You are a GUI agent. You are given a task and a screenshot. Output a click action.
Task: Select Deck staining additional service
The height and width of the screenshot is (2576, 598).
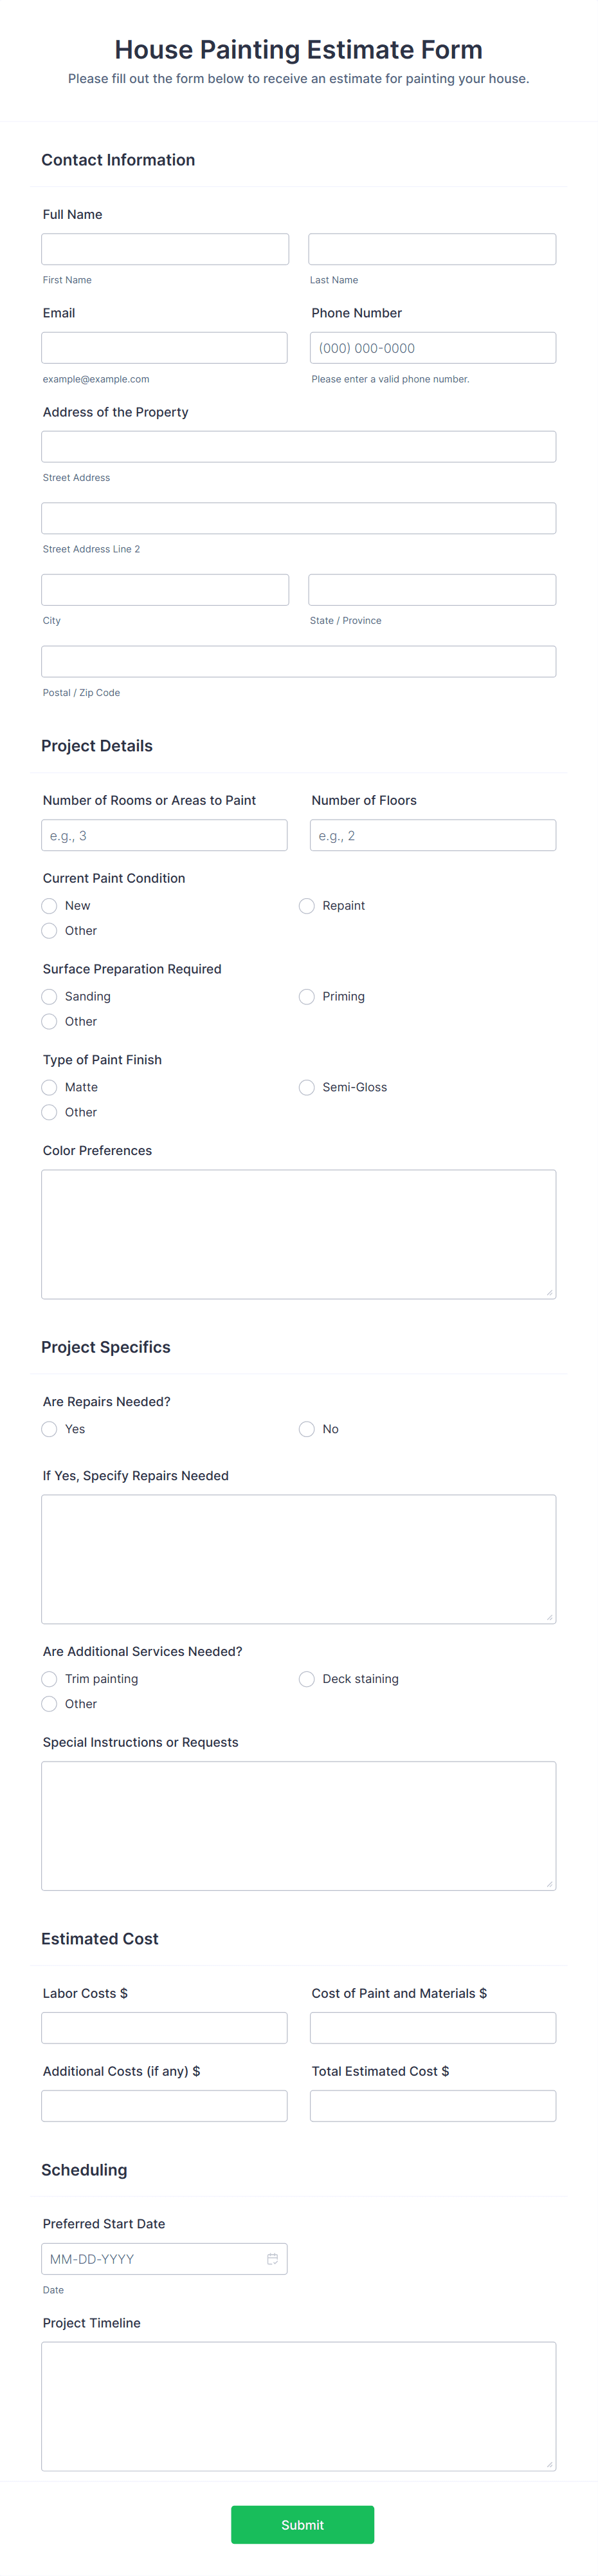(x=307, y=1679)
